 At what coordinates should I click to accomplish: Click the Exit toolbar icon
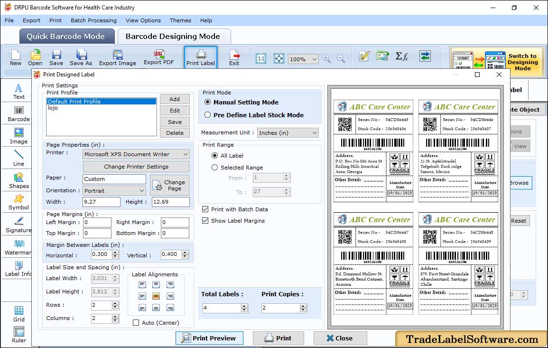234,58
